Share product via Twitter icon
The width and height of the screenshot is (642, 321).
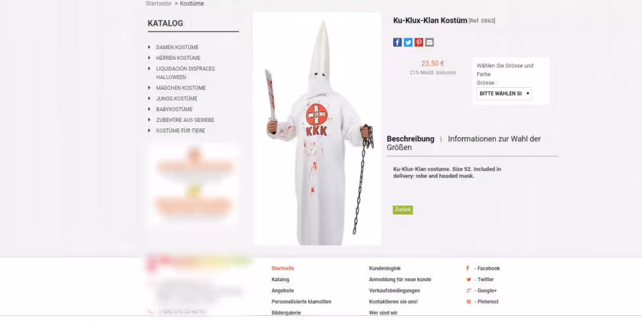(x=408, y=42)
